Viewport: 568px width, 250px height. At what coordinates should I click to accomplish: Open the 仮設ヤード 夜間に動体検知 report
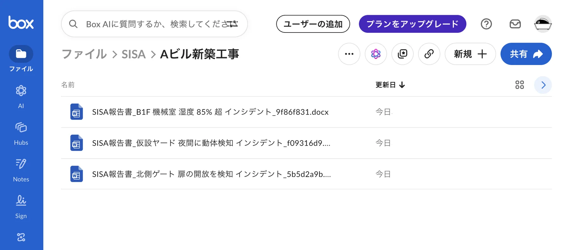tap(211, 143)
